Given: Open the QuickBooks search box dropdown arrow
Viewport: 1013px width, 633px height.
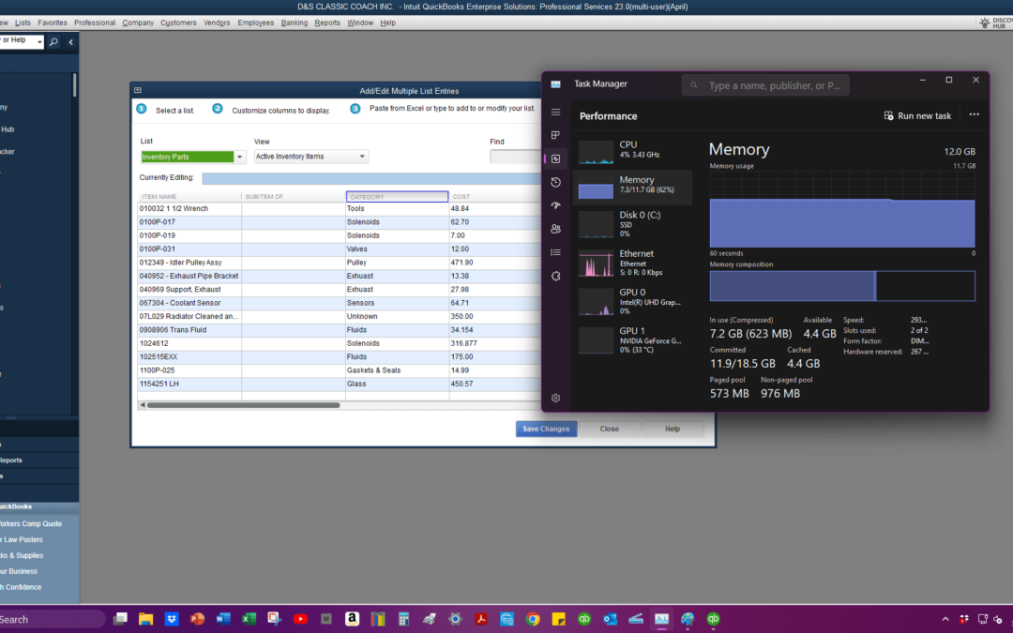Looking at the screenshot, I should click(x=39, y=42).
